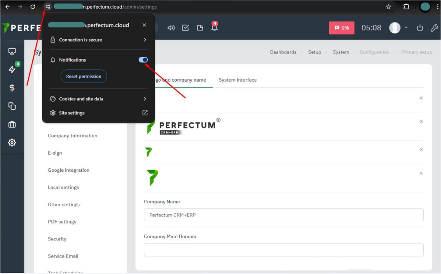Viewport: 441px width, 274px height.
Task: Click the wrench setup icon in header
Action: click(x=434, y=28)
